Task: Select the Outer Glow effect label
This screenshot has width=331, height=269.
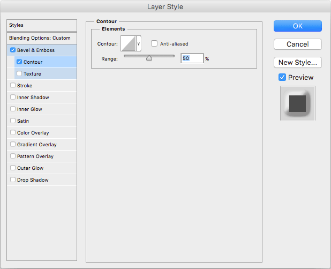Action: click(x=30, y=168)
